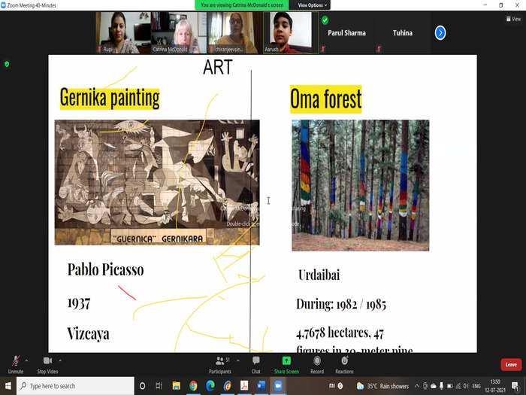Open video options arrow beside Stop Video

pyautogui.click(x=60, y=360)
